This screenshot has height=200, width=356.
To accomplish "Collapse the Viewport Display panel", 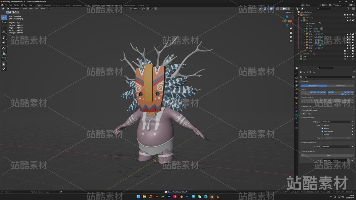I will tap(308, 117).
